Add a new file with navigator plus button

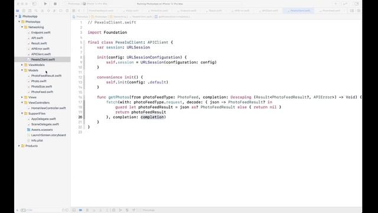click(17, 210)
